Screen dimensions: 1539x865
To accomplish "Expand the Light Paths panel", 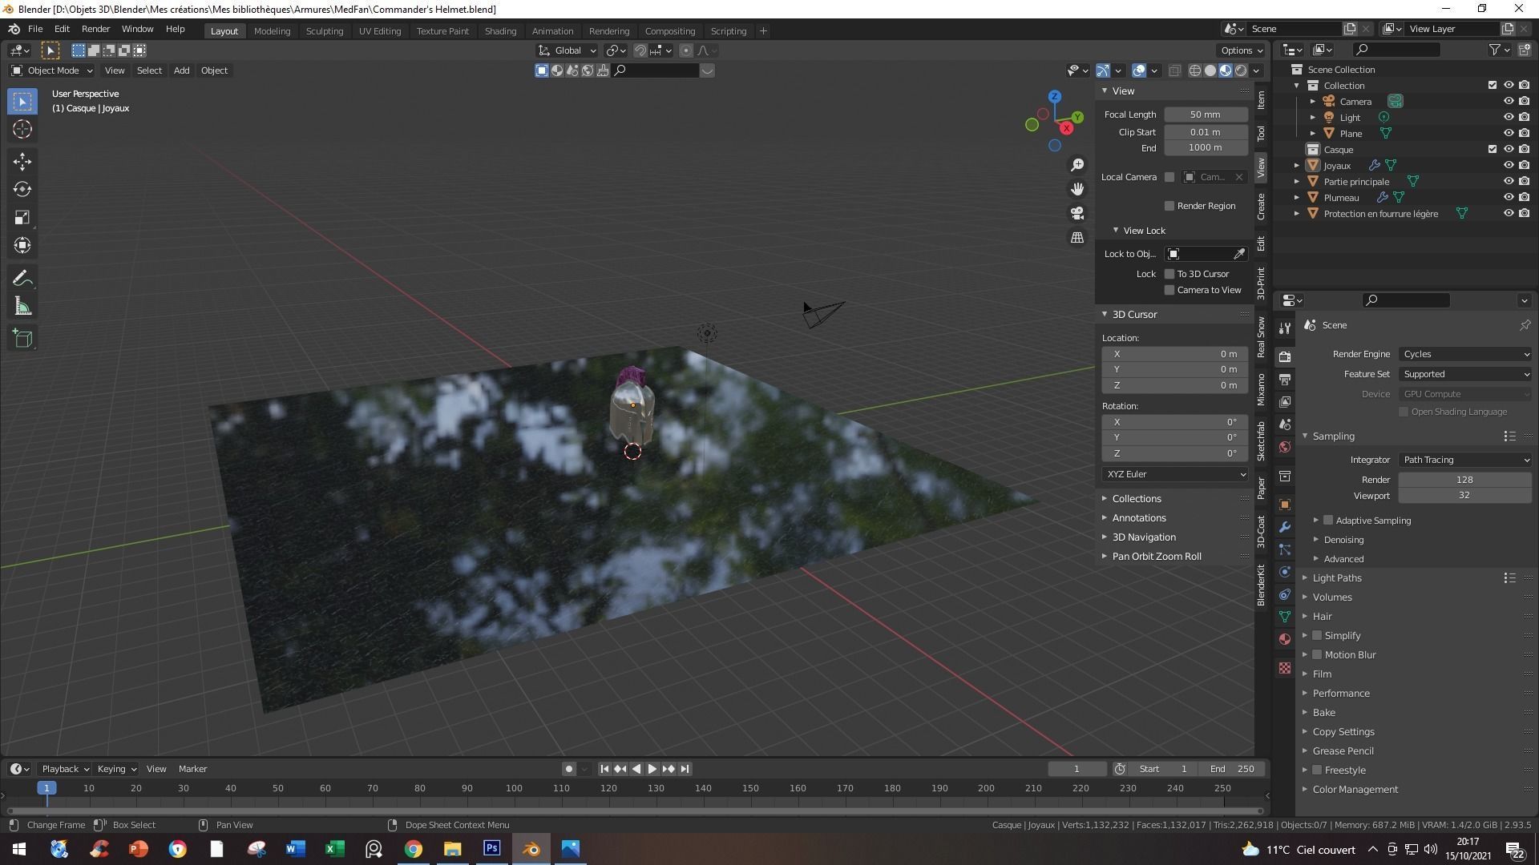I will click(x=1336, y=577).
